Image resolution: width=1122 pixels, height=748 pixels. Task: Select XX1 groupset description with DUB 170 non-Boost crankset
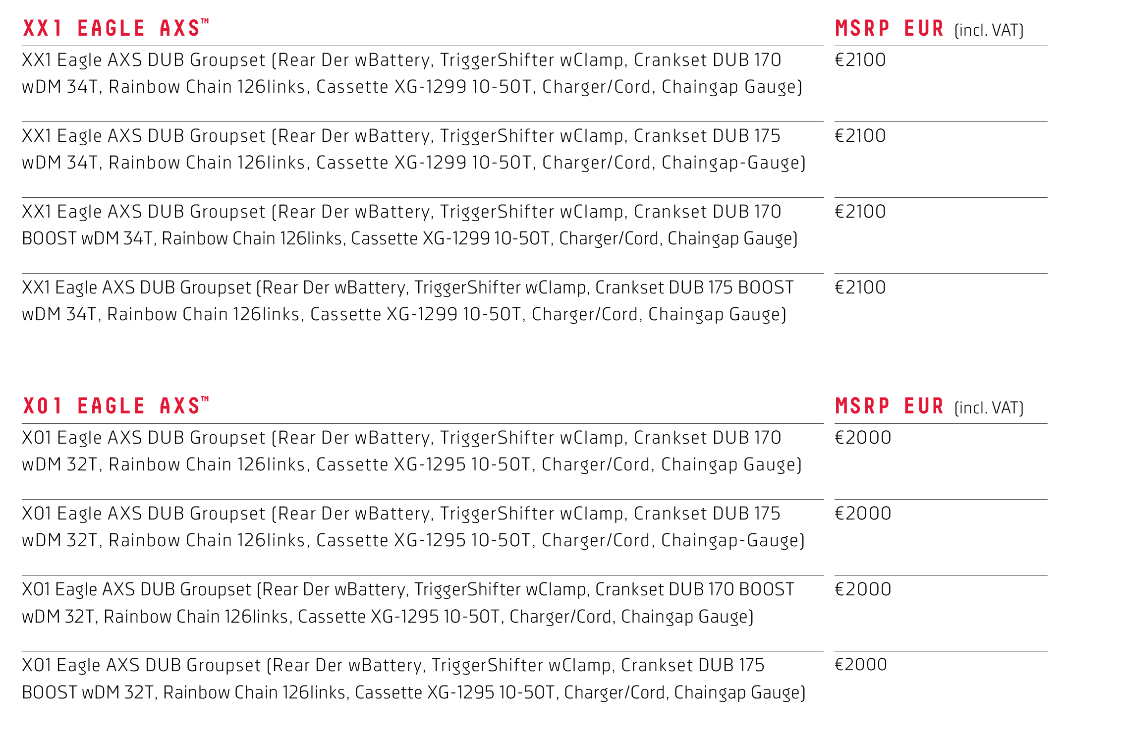coord(411,73)
